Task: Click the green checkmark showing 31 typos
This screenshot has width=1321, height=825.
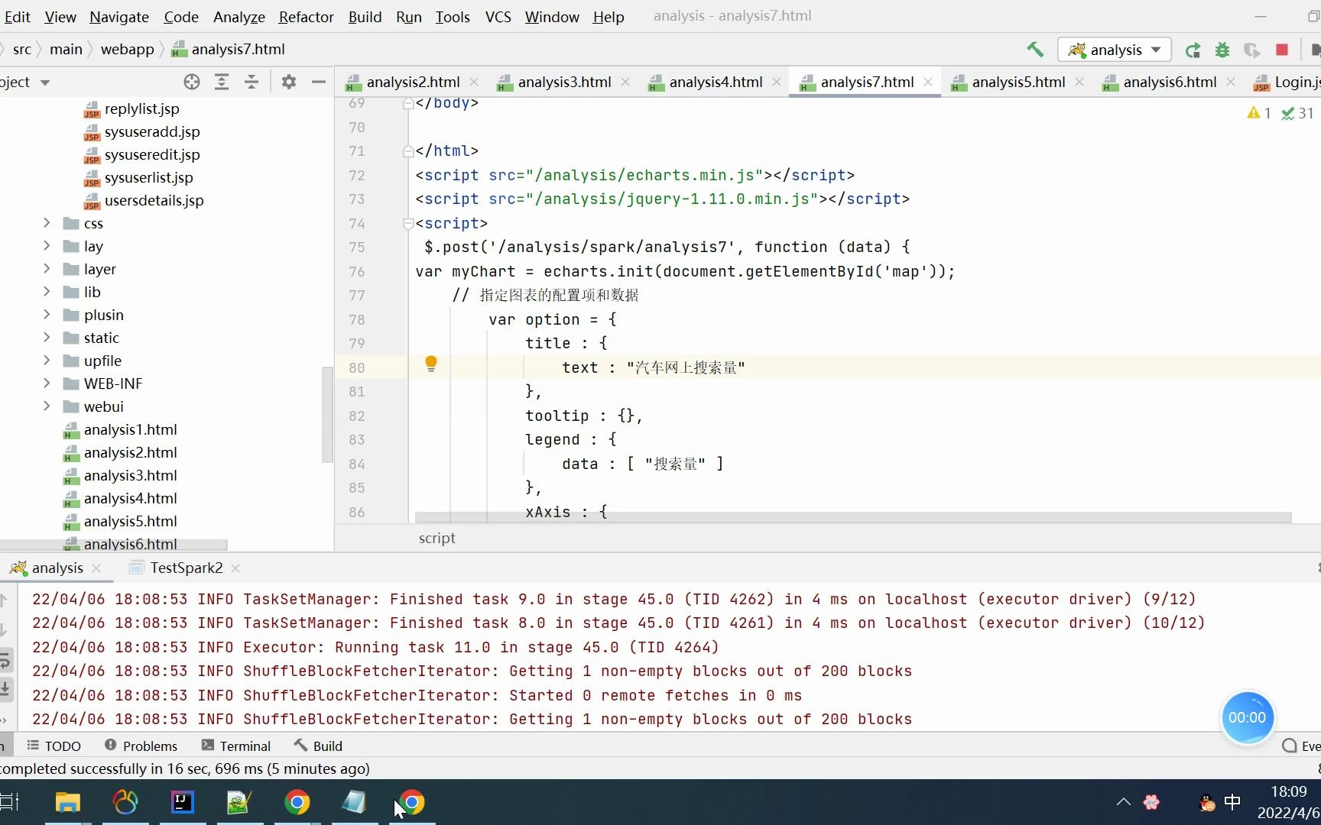Action: click(1297, 113)
